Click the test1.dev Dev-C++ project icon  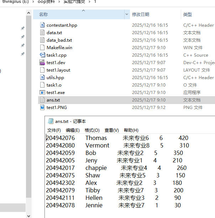coord(42,62)
